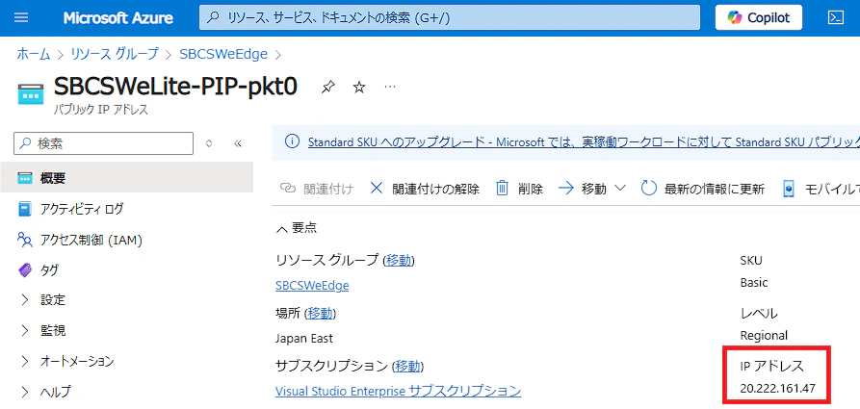Collapse the 要点 section

pyautogui.click(x=297, y=228)
